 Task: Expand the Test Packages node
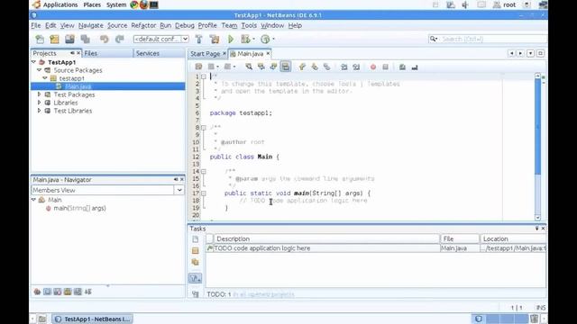click(40, 94)
